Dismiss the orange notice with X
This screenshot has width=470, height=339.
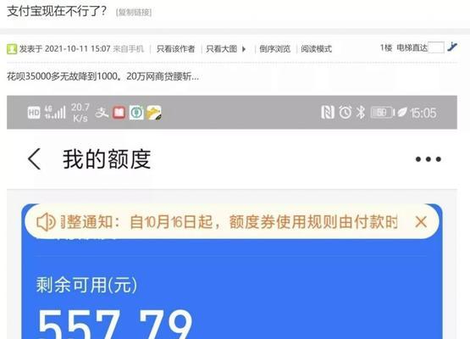[x=421, y=222]
